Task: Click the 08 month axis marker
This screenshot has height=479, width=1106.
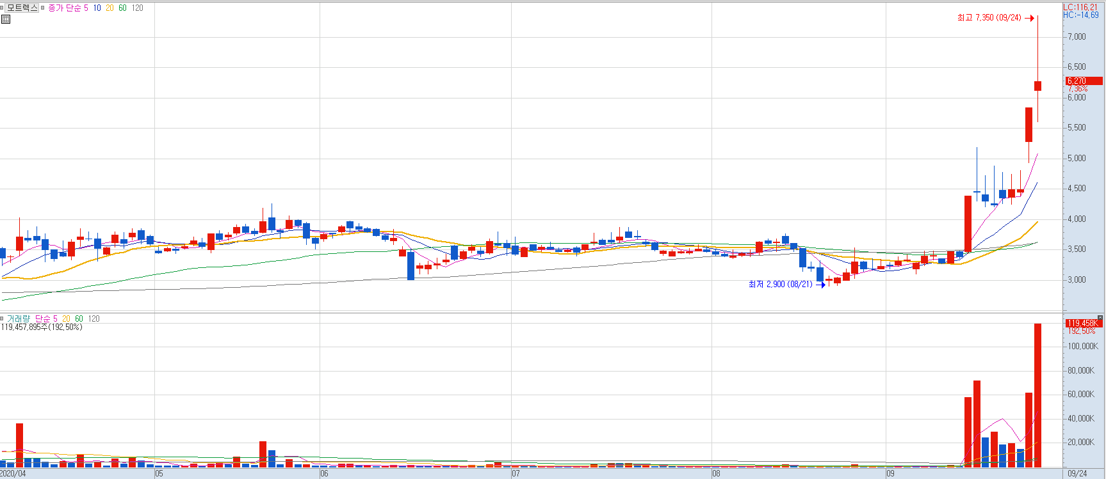Action: coord(716,474)
